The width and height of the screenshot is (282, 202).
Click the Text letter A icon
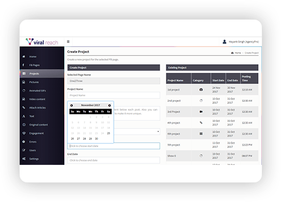coord(24,116)
